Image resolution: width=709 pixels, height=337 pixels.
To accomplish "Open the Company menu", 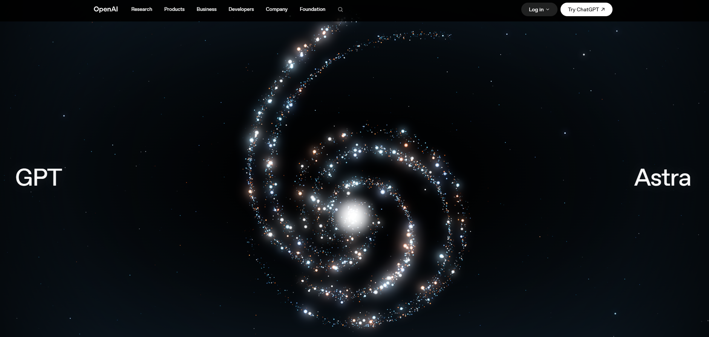I will point(277,9).
